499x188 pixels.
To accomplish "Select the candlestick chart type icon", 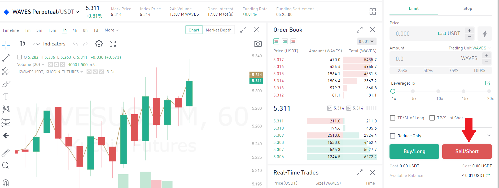I will point(22,44).
